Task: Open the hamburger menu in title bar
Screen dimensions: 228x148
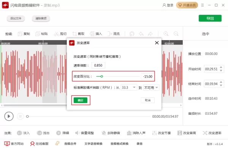Action: tap(203, 5)
